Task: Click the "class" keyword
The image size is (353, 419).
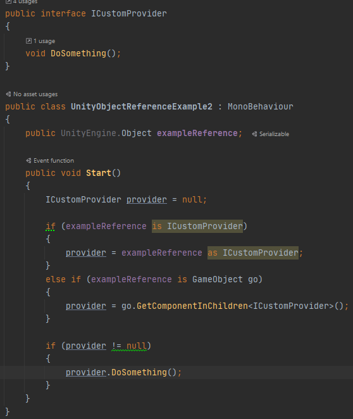Action: click(x=53, y=106)
